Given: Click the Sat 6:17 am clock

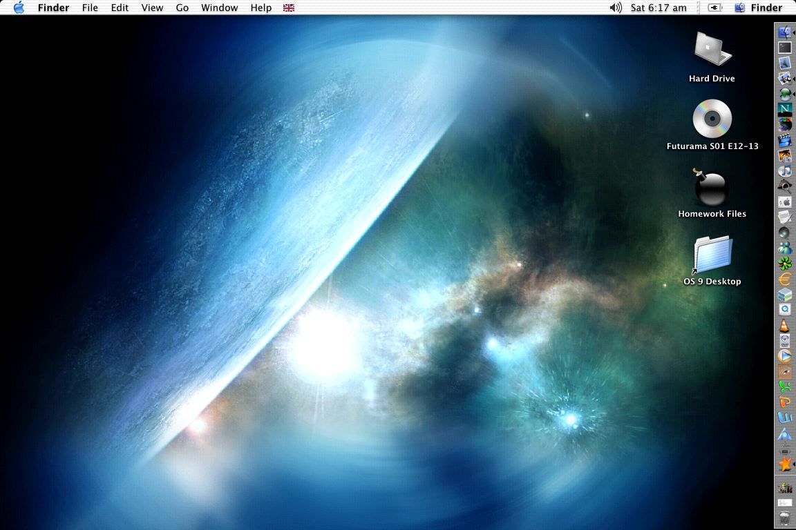Looking at the screenshot, I should tap(658, 8).
